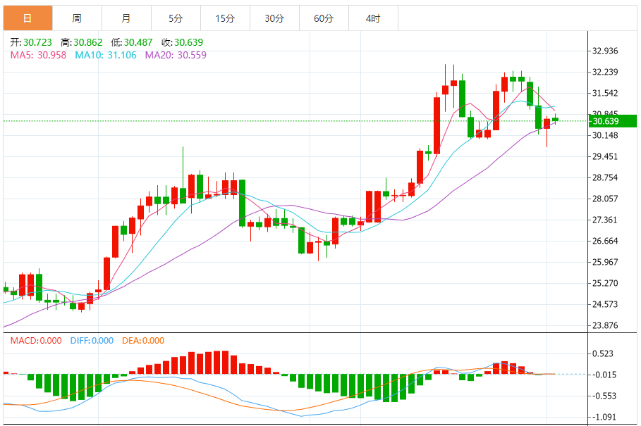641x426 pixels.
Task: Click the 28.754 price axis label
Action: pyautogui.click(x=605, y=178)
